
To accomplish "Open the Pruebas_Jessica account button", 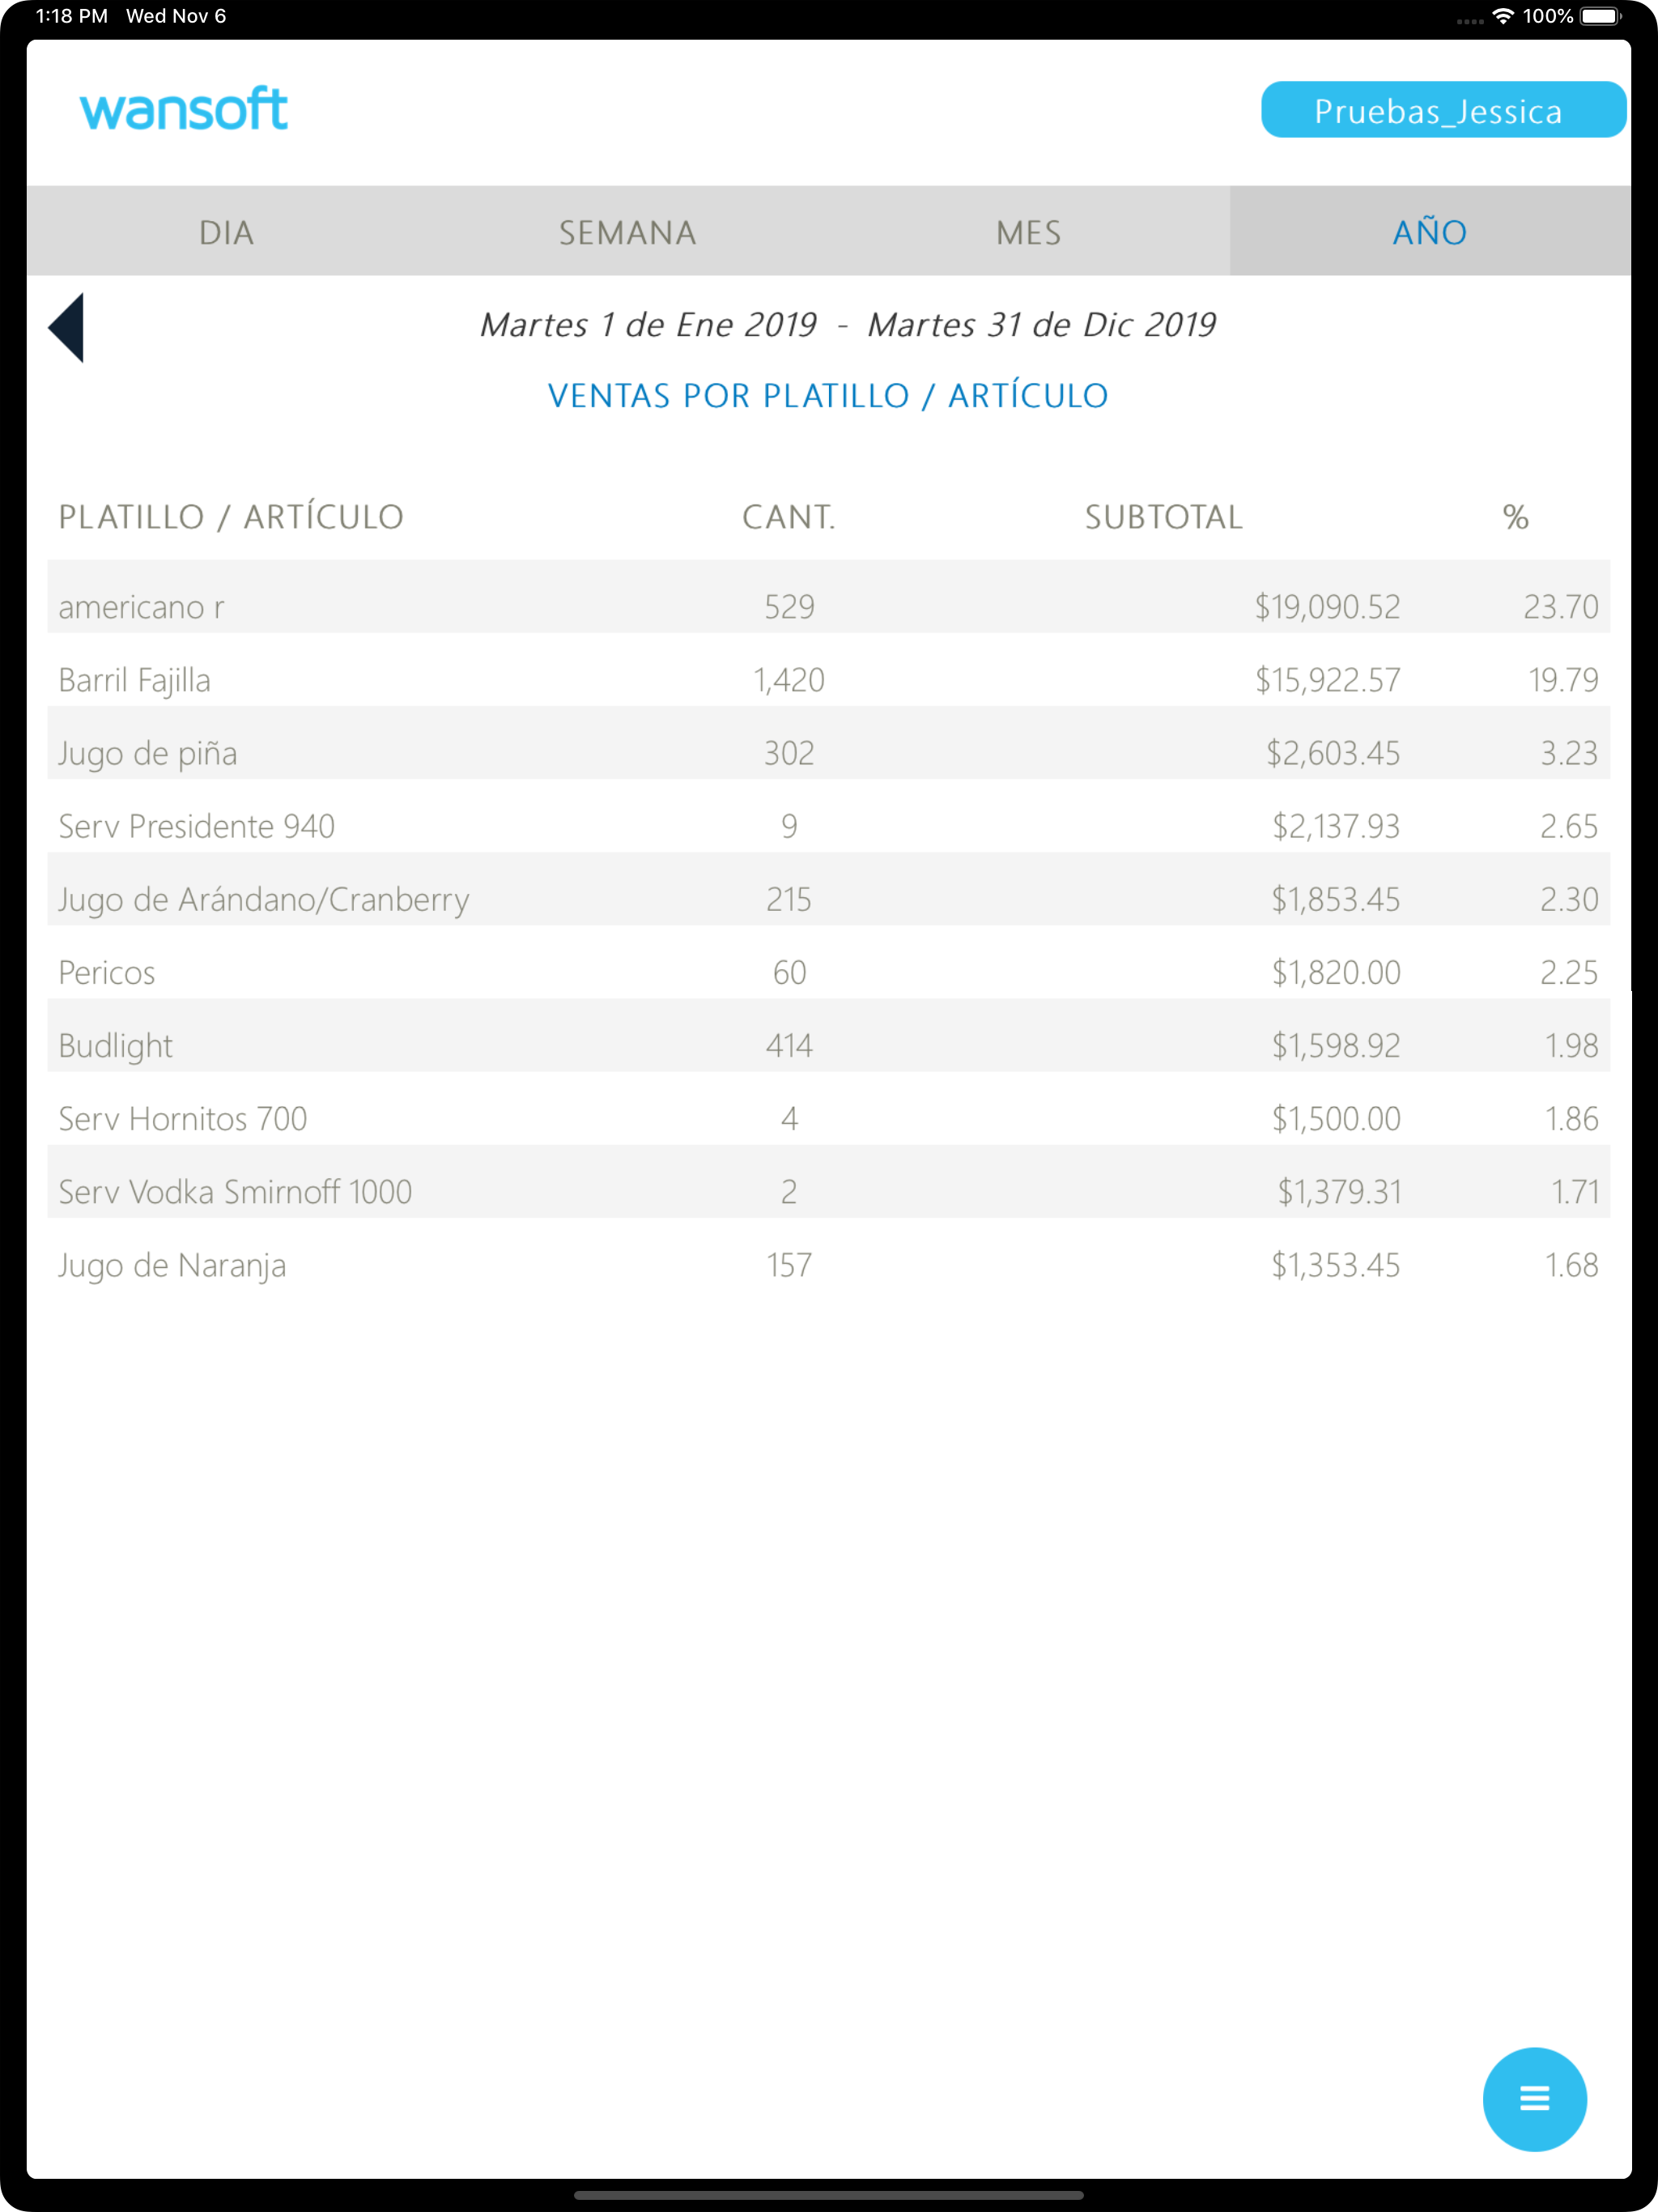I will coord(1443,110).
